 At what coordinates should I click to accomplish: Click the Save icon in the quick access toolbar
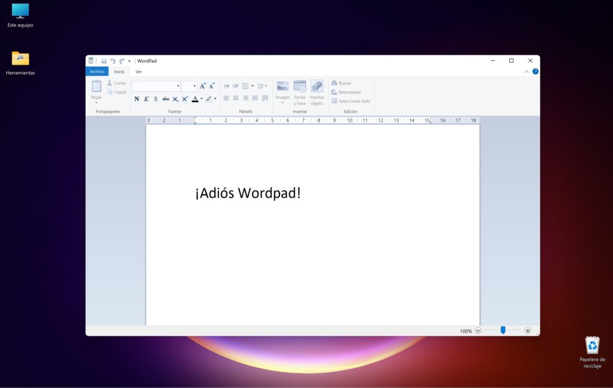104,61
